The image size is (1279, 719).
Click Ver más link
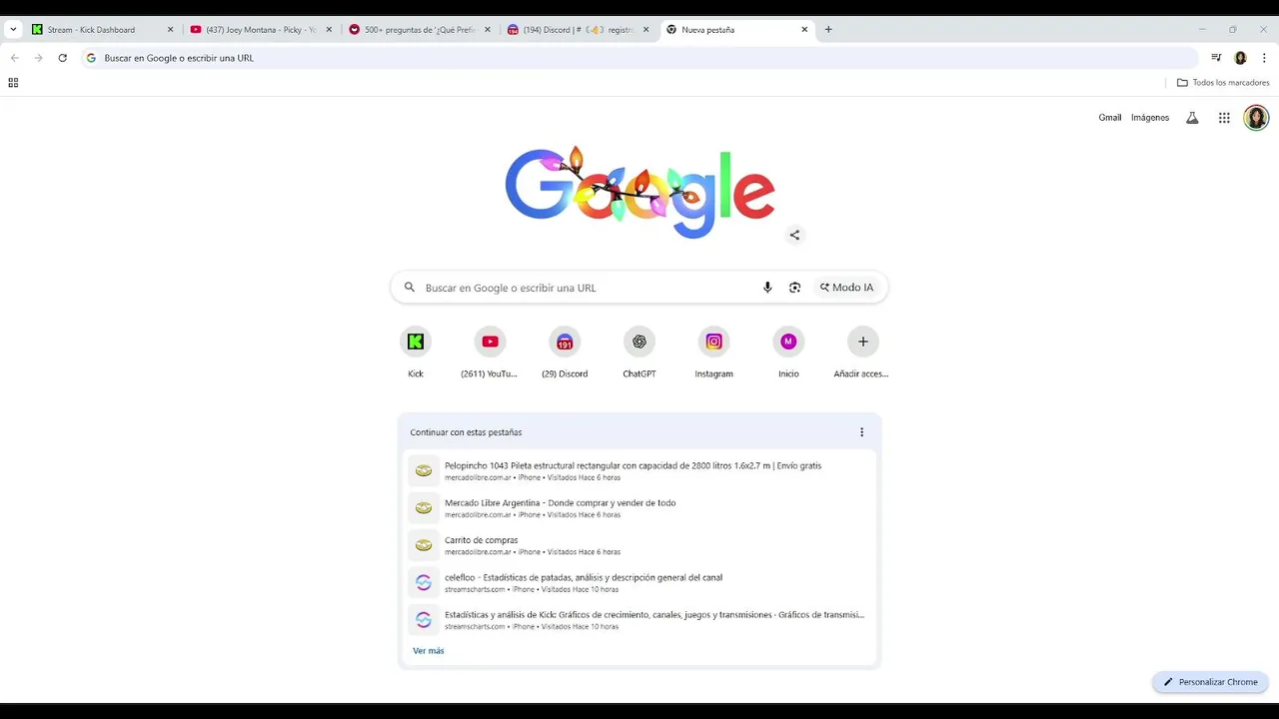429,651
